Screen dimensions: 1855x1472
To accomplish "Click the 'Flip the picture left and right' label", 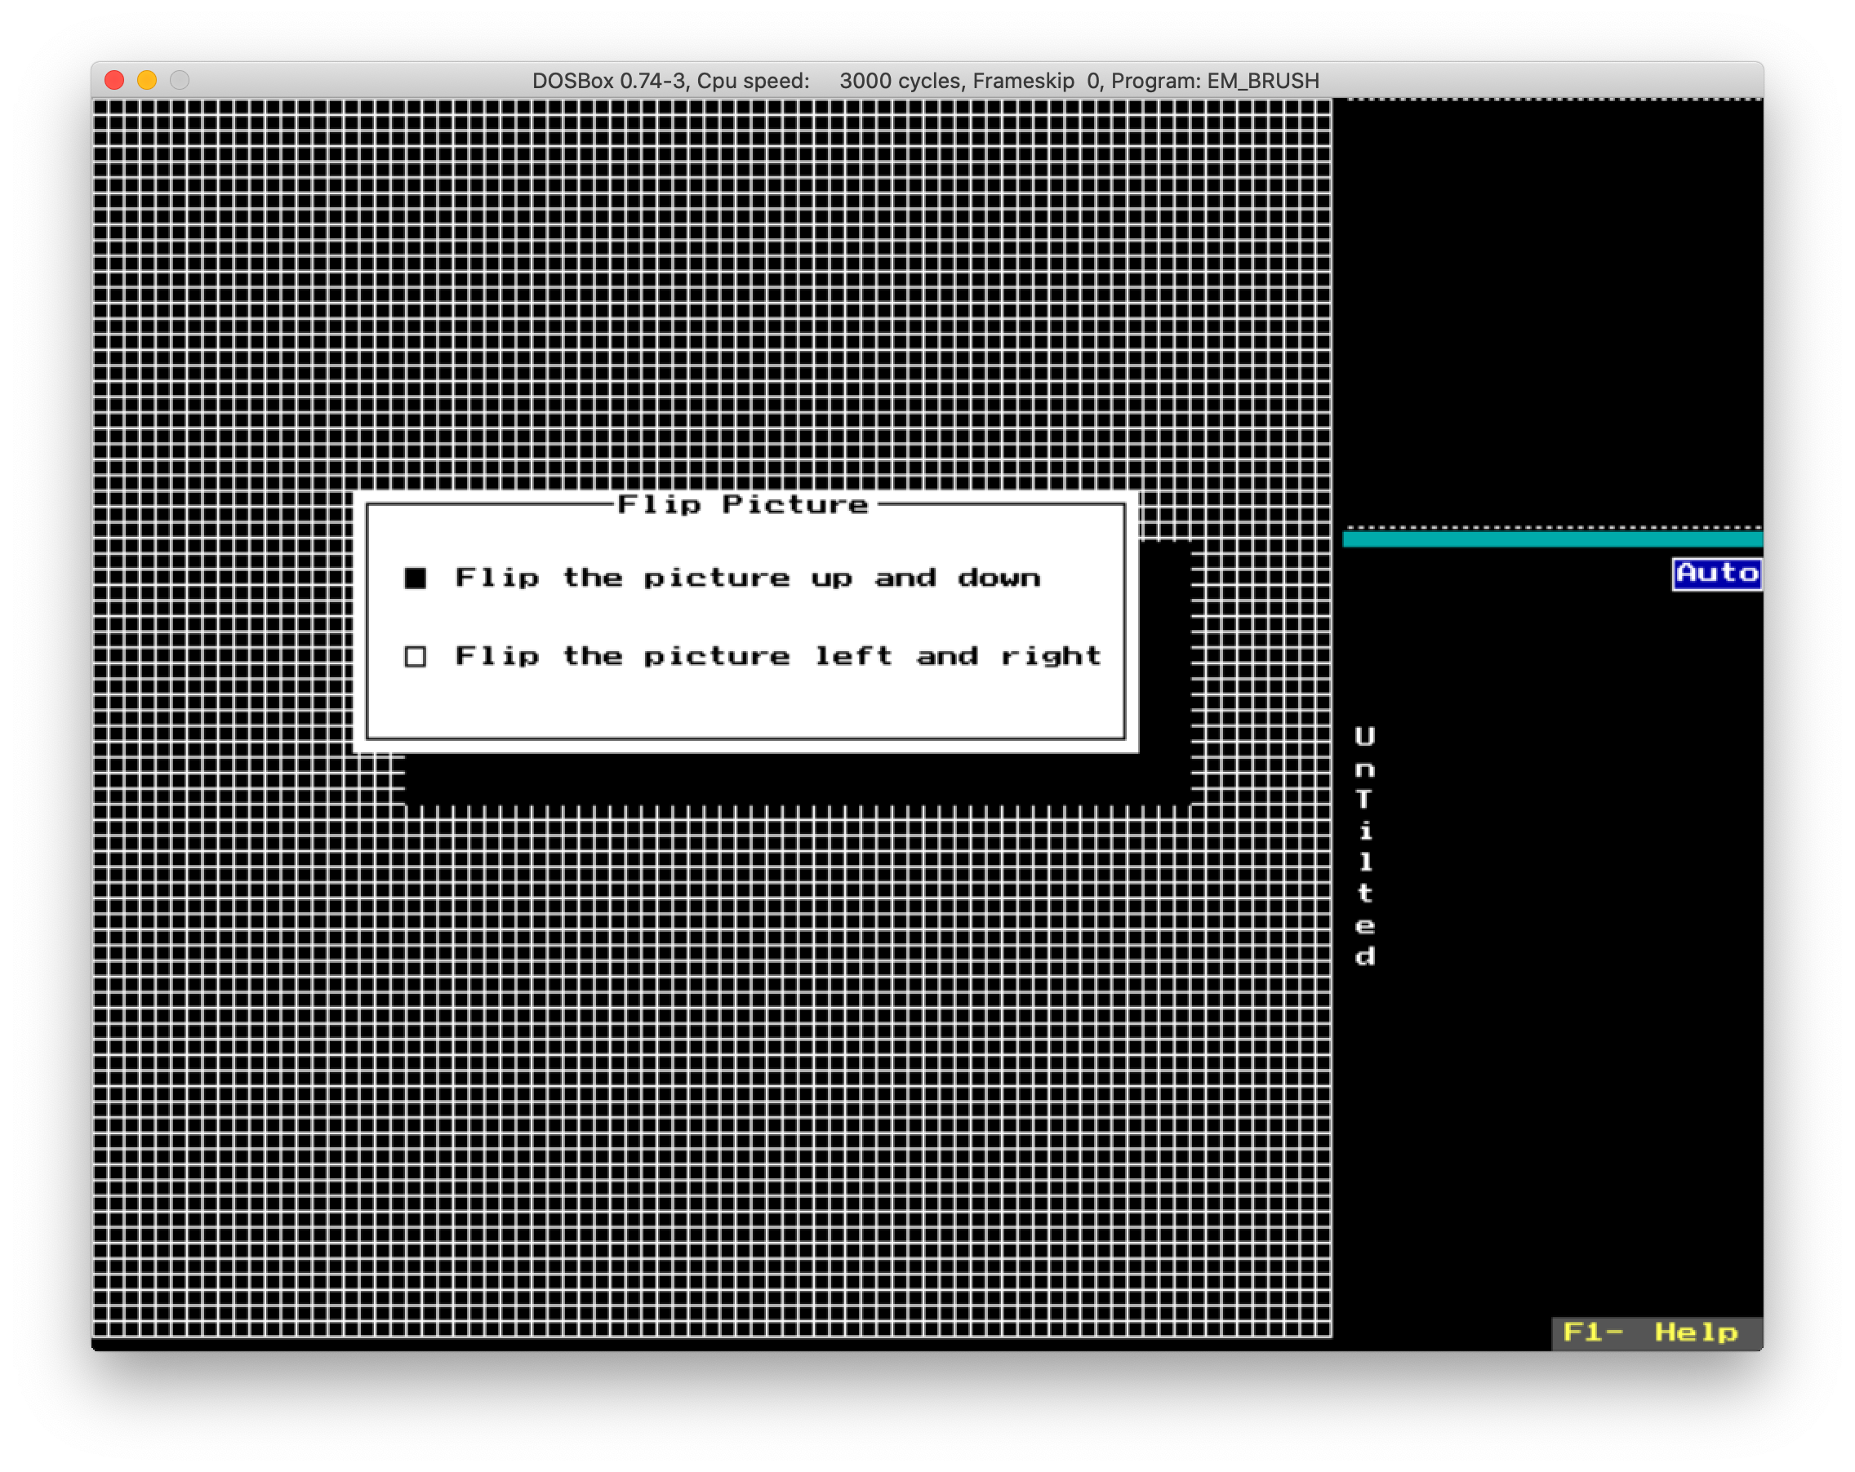I will pyautogui.click(x=777, y=657).
